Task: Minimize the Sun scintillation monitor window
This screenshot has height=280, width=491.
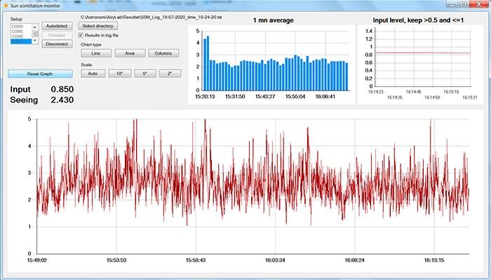Action: click(x=451, y=4)
